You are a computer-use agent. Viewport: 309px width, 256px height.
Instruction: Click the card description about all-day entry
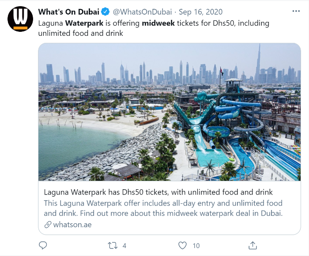163,208
